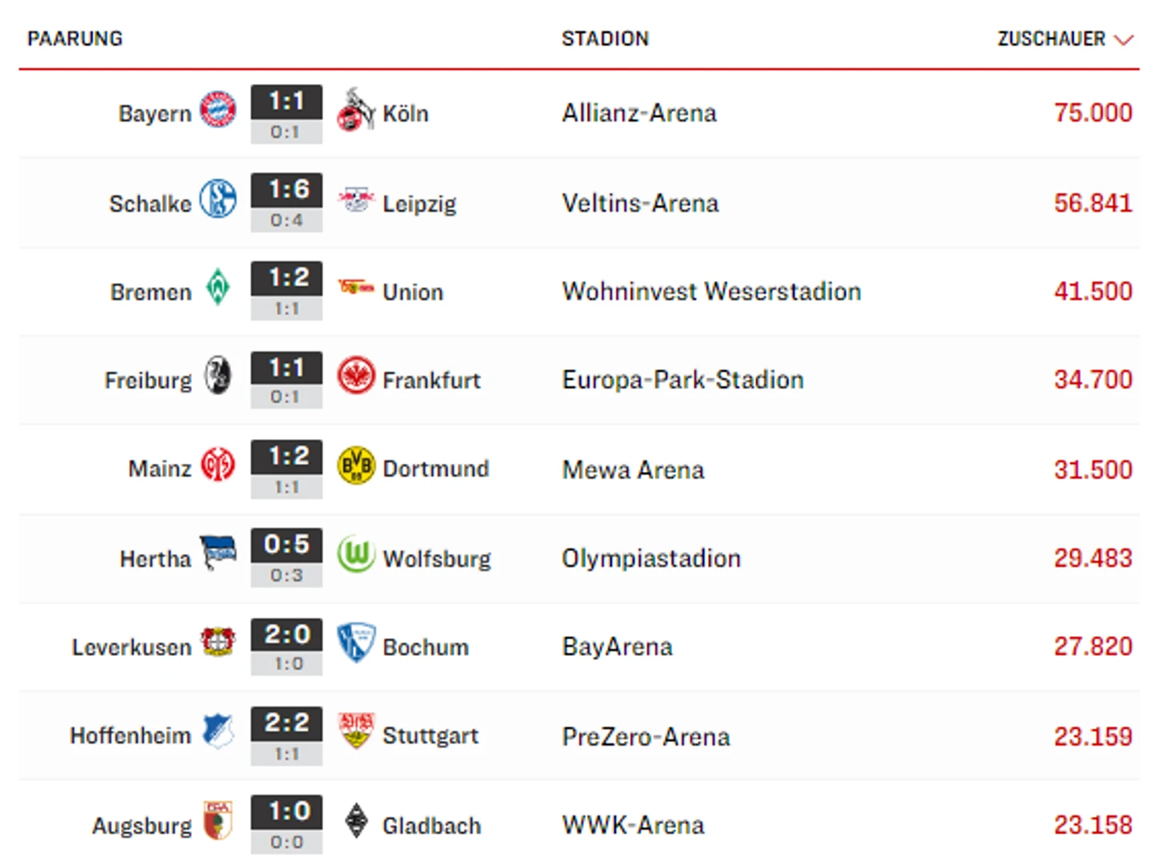The height and width of the screenshot is (864, 1168).
Task: Click the Leverkusen team name
Action: 132,647
